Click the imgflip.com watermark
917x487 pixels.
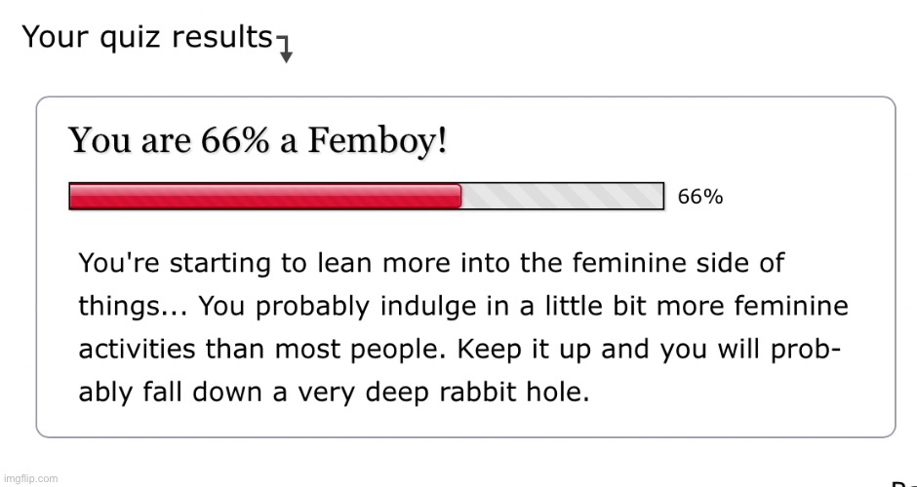click(30, 477)
